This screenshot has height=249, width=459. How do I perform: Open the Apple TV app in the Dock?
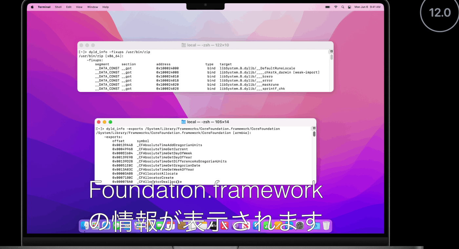214,225
